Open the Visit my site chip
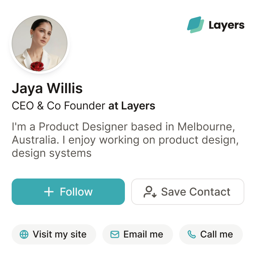 (54, 234)
